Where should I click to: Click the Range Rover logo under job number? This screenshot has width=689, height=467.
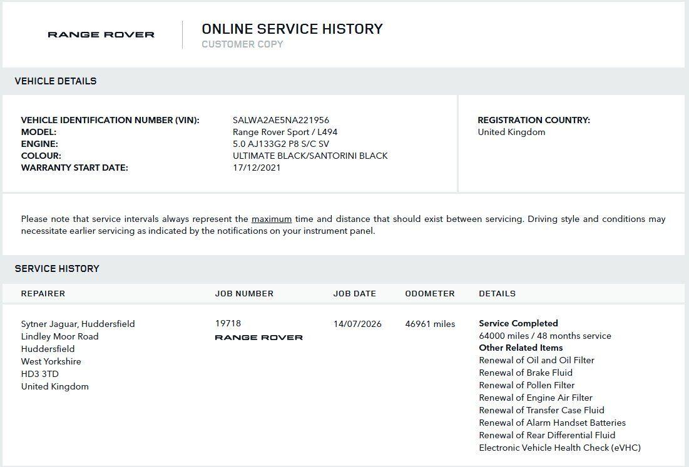[x=259, y=338]
